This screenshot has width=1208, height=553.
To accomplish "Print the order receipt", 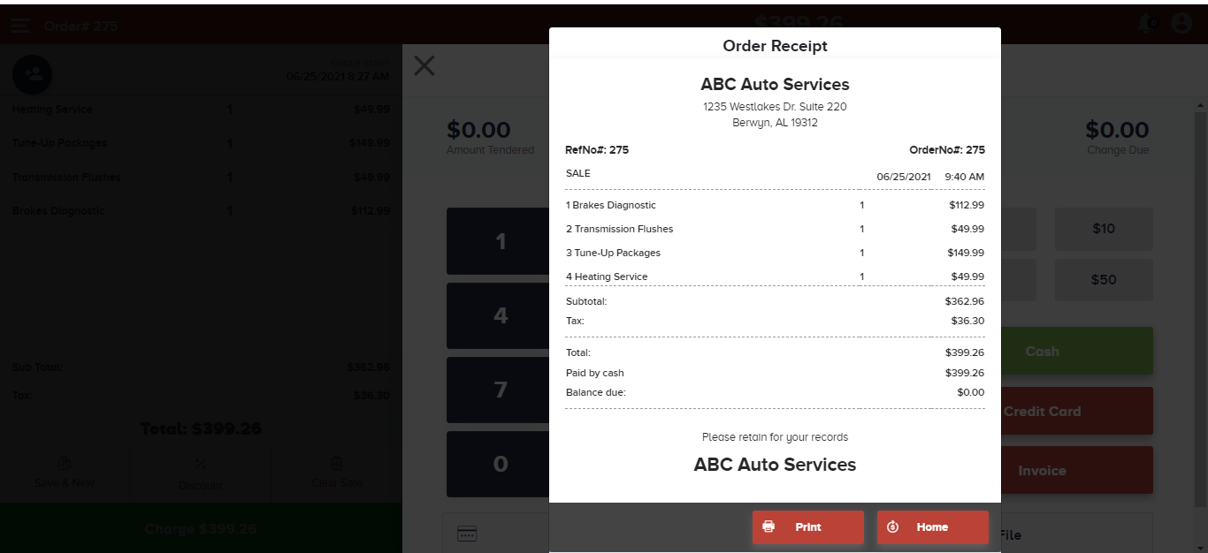I will [807, 527].
